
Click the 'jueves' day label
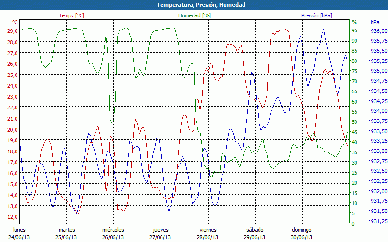[161, 230]
